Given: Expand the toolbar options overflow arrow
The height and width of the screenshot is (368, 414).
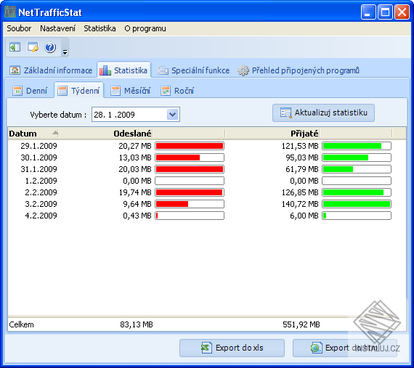Looking at the screenshot, I should click(x=65, y=52).
